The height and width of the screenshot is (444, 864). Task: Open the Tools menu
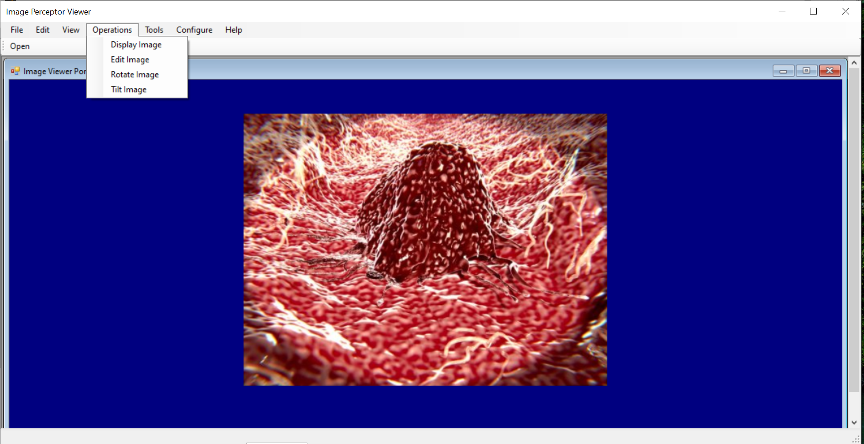pos(154,30)
